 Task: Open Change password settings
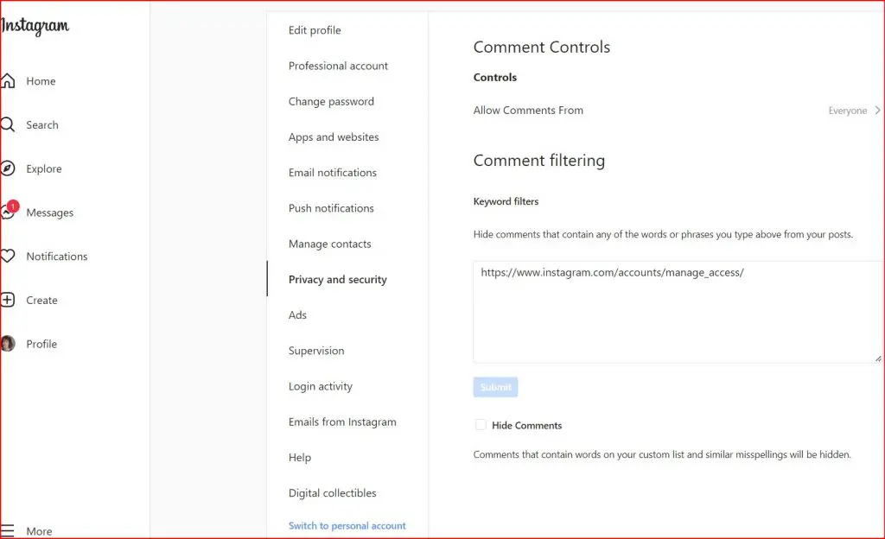pyautogui.click(x=331, y=101)
